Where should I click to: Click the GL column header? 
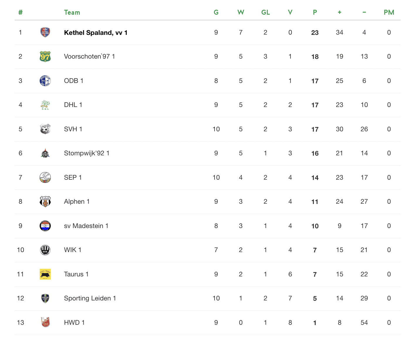266,12
